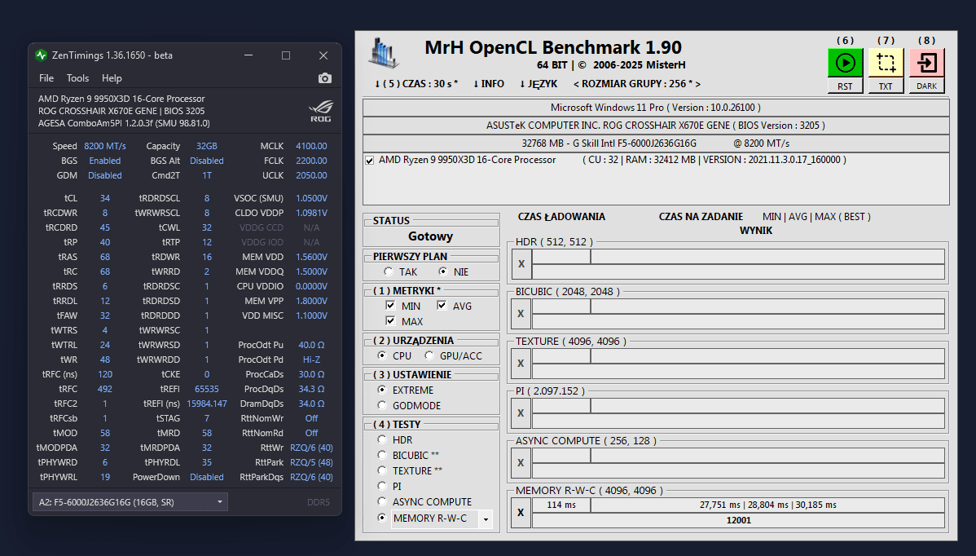976x556 pixels.
Task: Click the Microsoft Windows 11 Pro info row
Action: (x=656, y=107)
